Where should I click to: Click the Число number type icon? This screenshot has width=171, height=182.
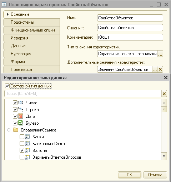21,102
